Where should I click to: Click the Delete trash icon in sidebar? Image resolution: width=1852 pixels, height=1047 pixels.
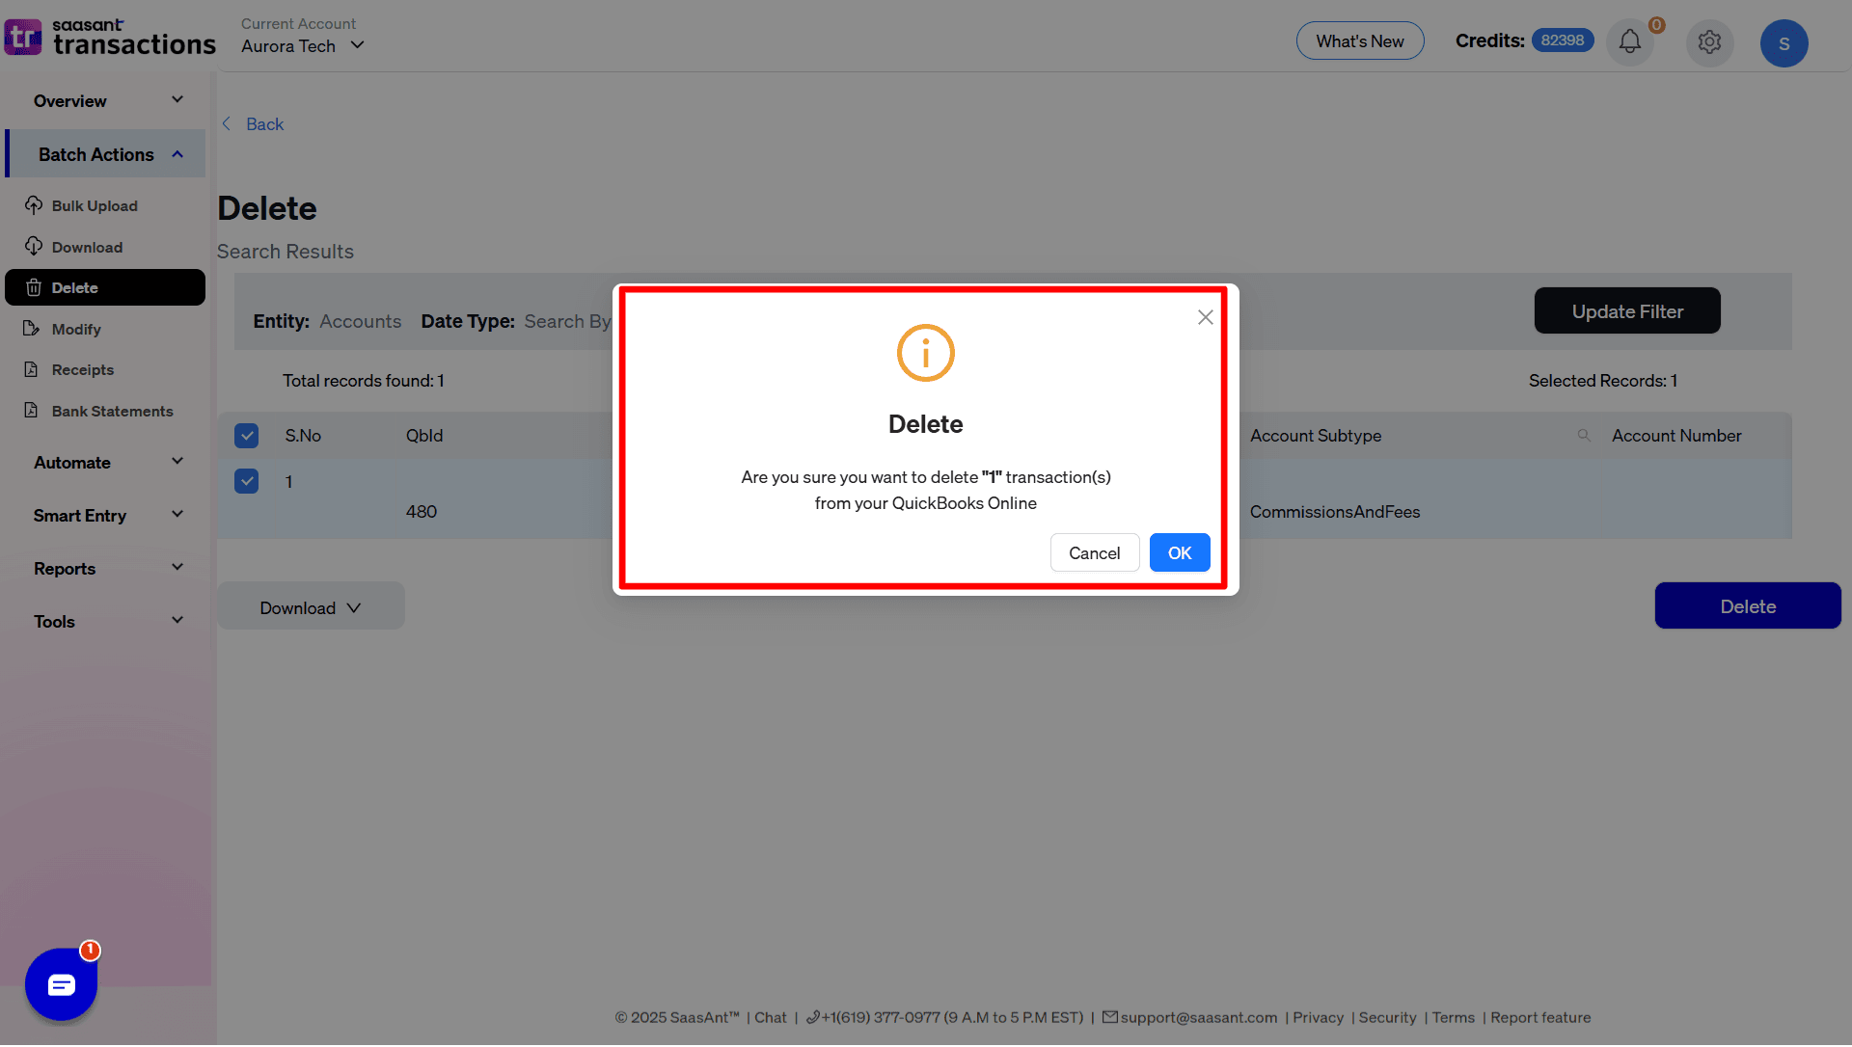click(34, 287)
